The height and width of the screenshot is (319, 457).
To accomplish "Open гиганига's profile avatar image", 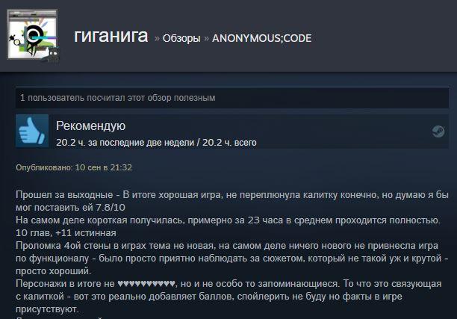I will click(x=32, y=34).
